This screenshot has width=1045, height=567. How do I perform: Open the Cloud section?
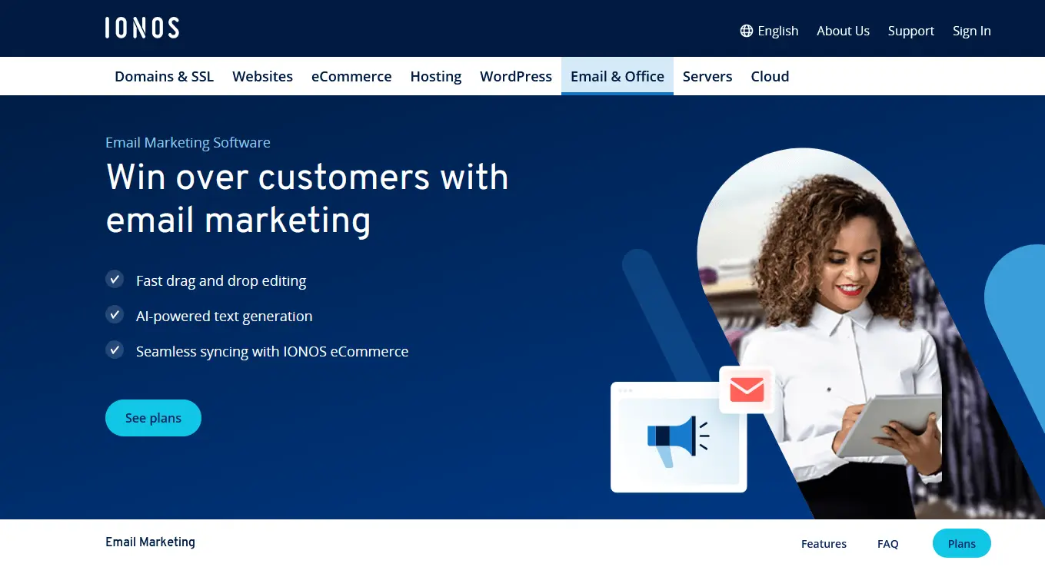[770, 76]
